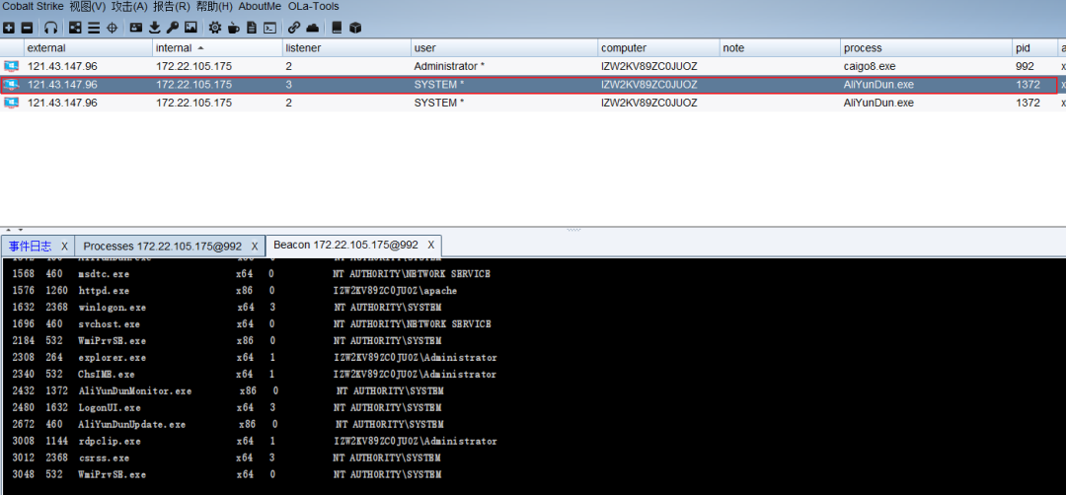Click the beacon icon of the caigo8.exe row

pos(11,66)
